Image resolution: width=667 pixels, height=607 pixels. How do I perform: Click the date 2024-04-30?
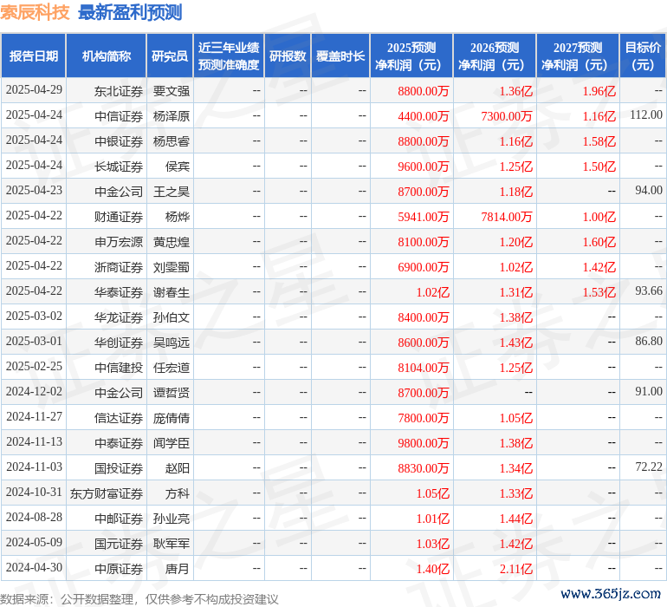point(34,567)
